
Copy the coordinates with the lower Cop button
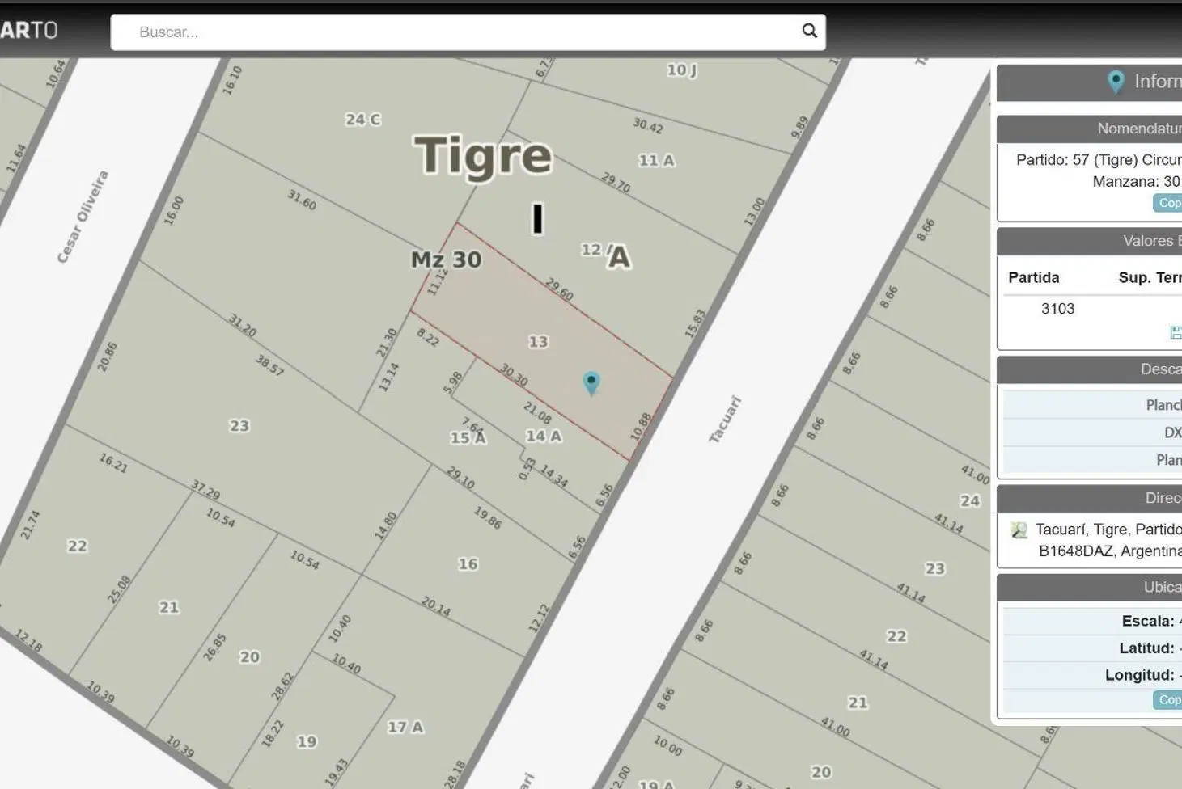coord(1168,700)
